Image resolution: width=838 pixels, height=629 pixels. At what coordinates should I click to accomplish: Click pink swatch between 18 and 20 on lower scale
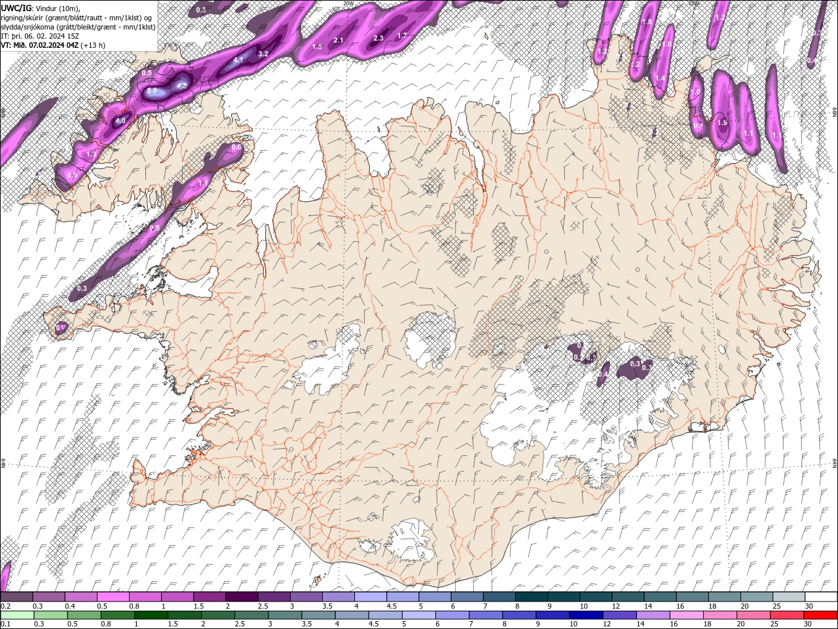(720, 615)
